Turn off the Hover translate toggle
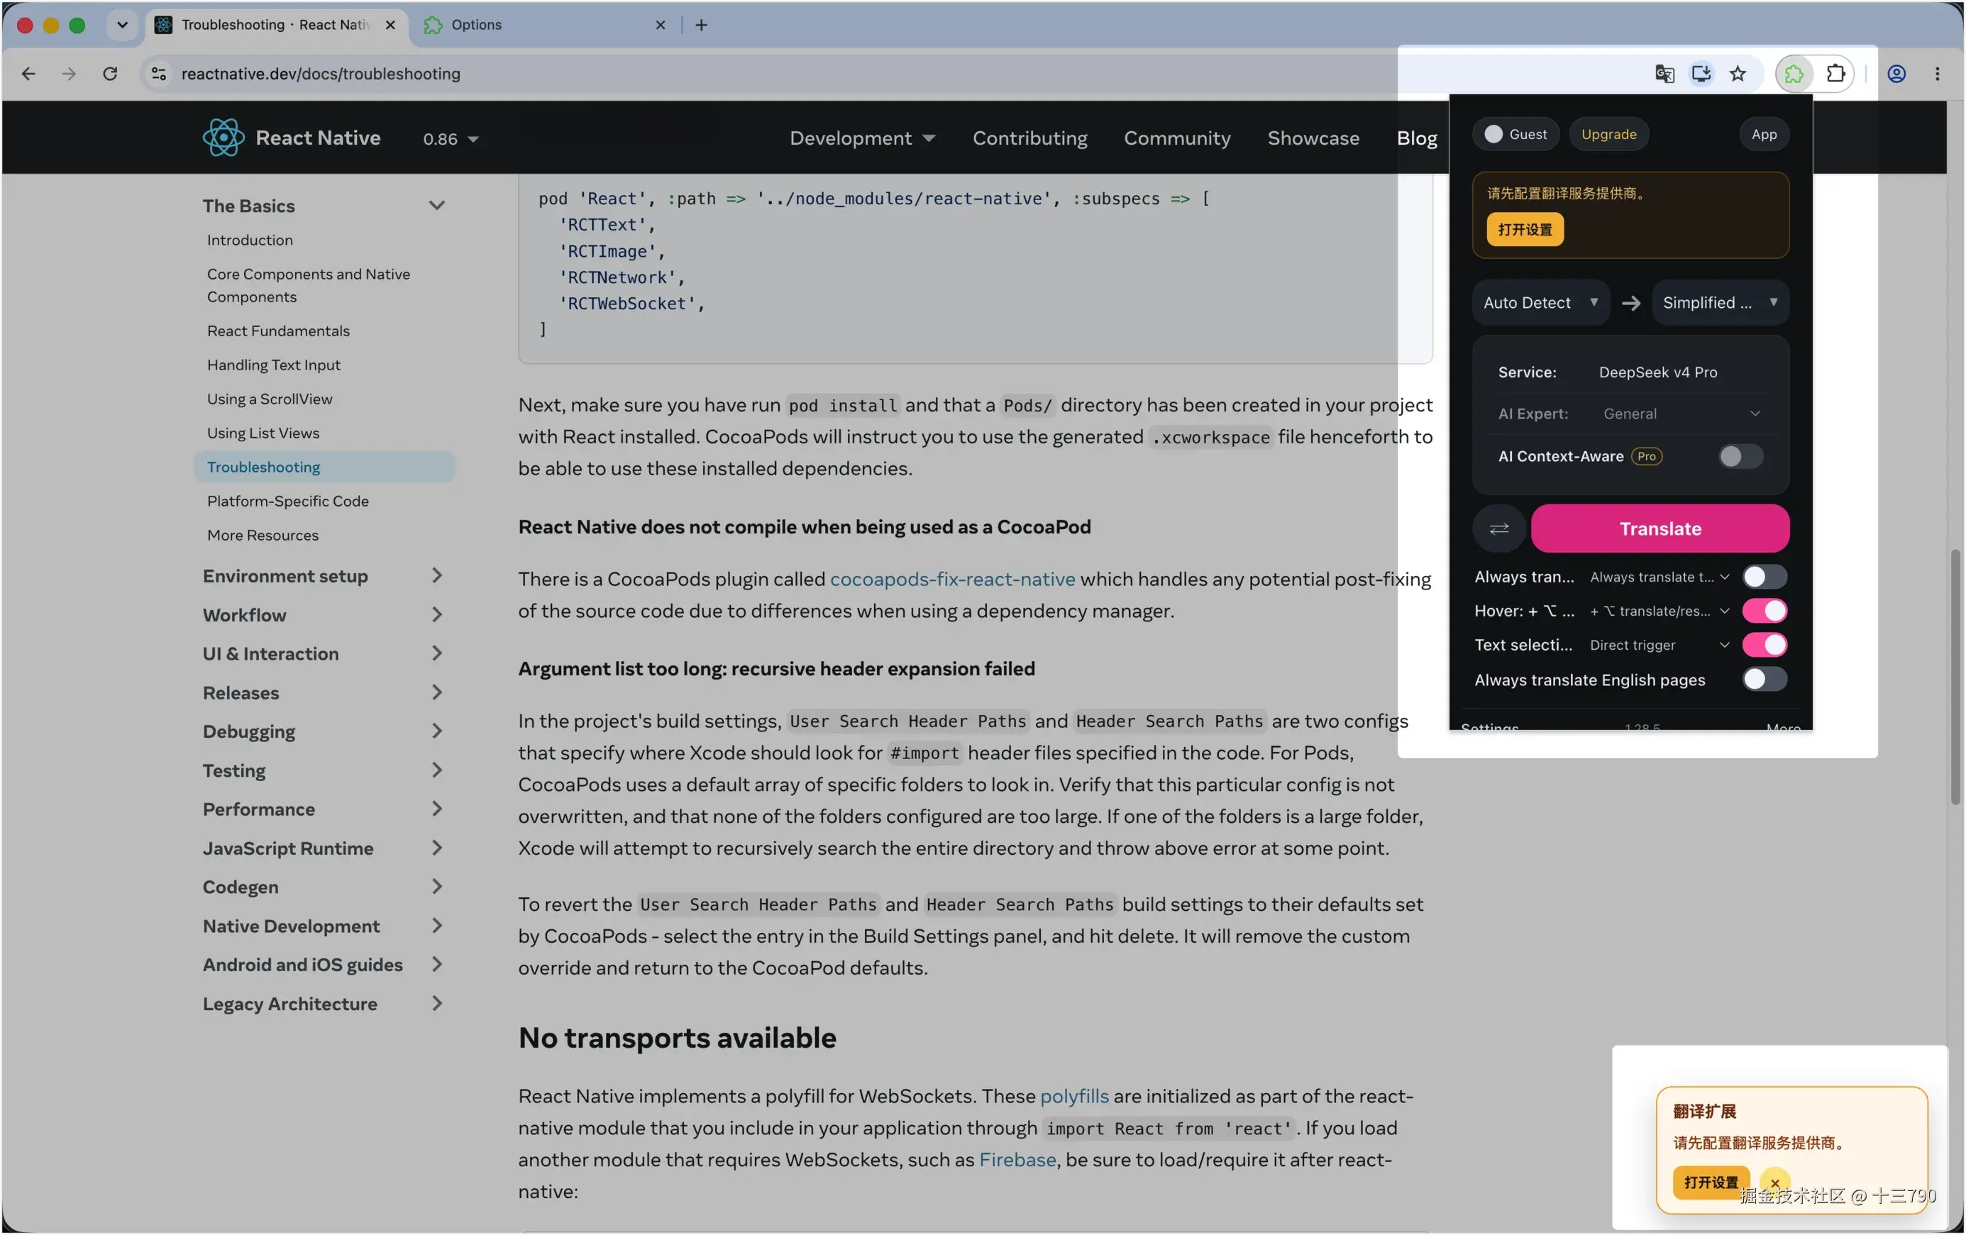 click(x=1765, y=611)
